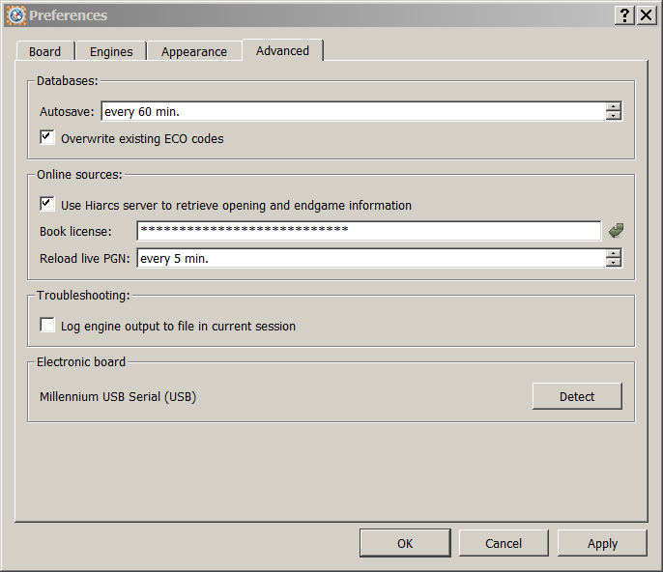663x572 pixels.
Task: Increase the Autosave interval with up arrow
Action: point(613,106)
